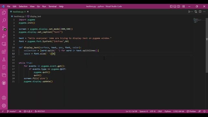The image size is (208, 117).
Task: Open Customize Layout button
Action: tap(183, 6)
